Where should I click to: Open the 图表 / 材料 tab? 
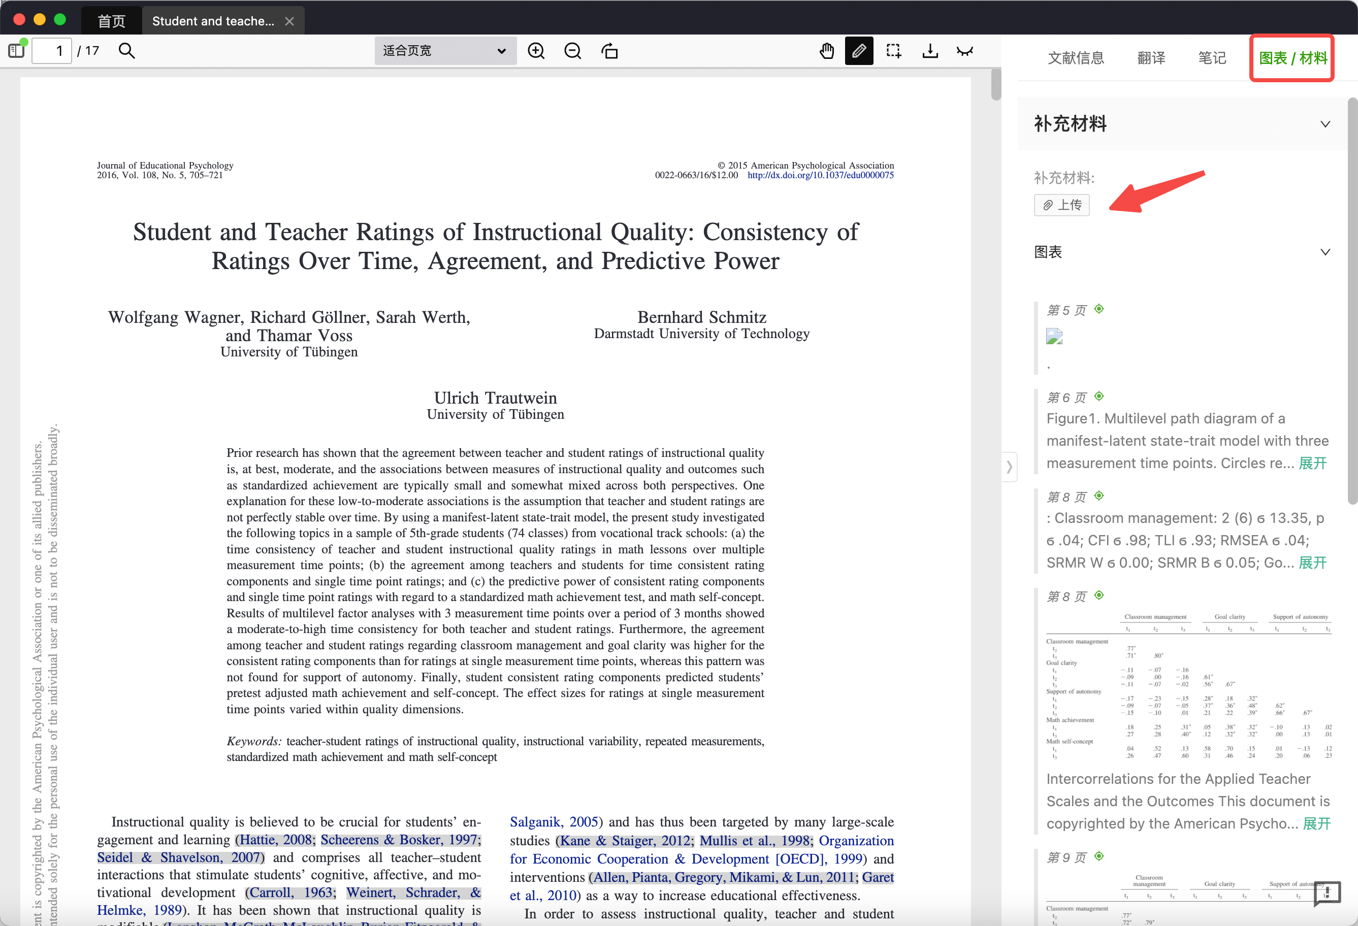tap(1292, 58)
